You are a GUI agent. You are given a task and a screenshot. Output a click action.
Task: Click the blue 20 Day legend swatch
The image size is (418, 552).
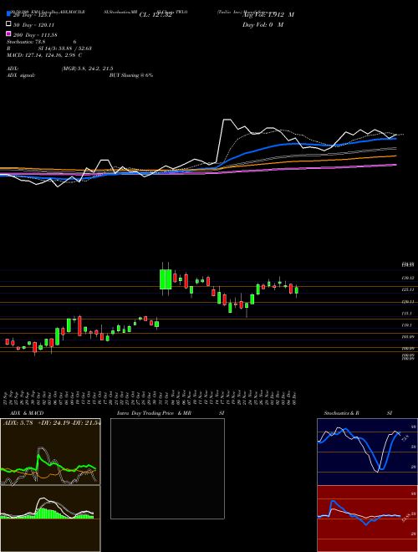click(8, 13)
